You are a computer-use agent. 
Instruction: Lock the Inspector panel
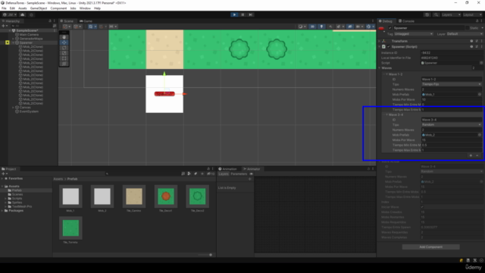(x=477, y=21)
